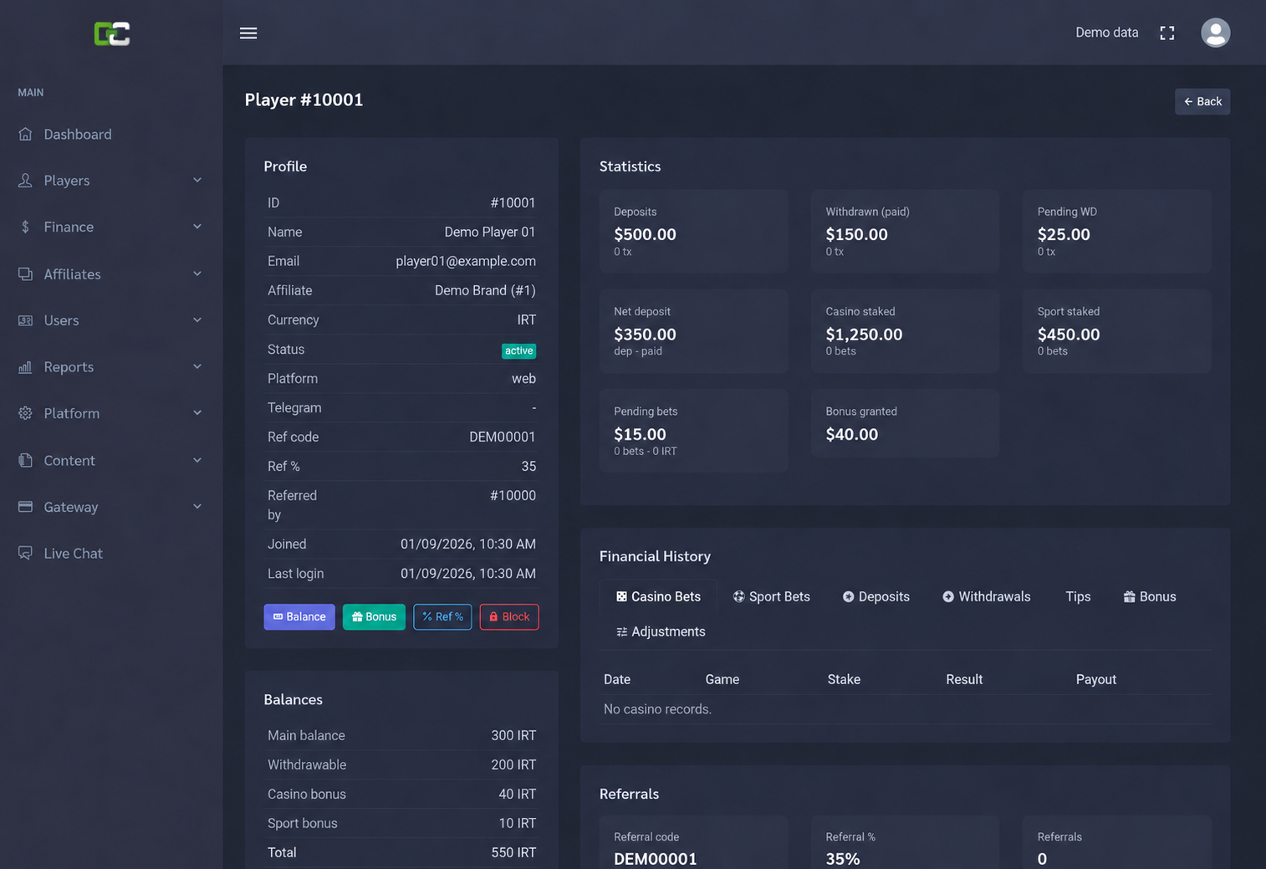
Task: Open the Adjustments tab
Action: 661,631
